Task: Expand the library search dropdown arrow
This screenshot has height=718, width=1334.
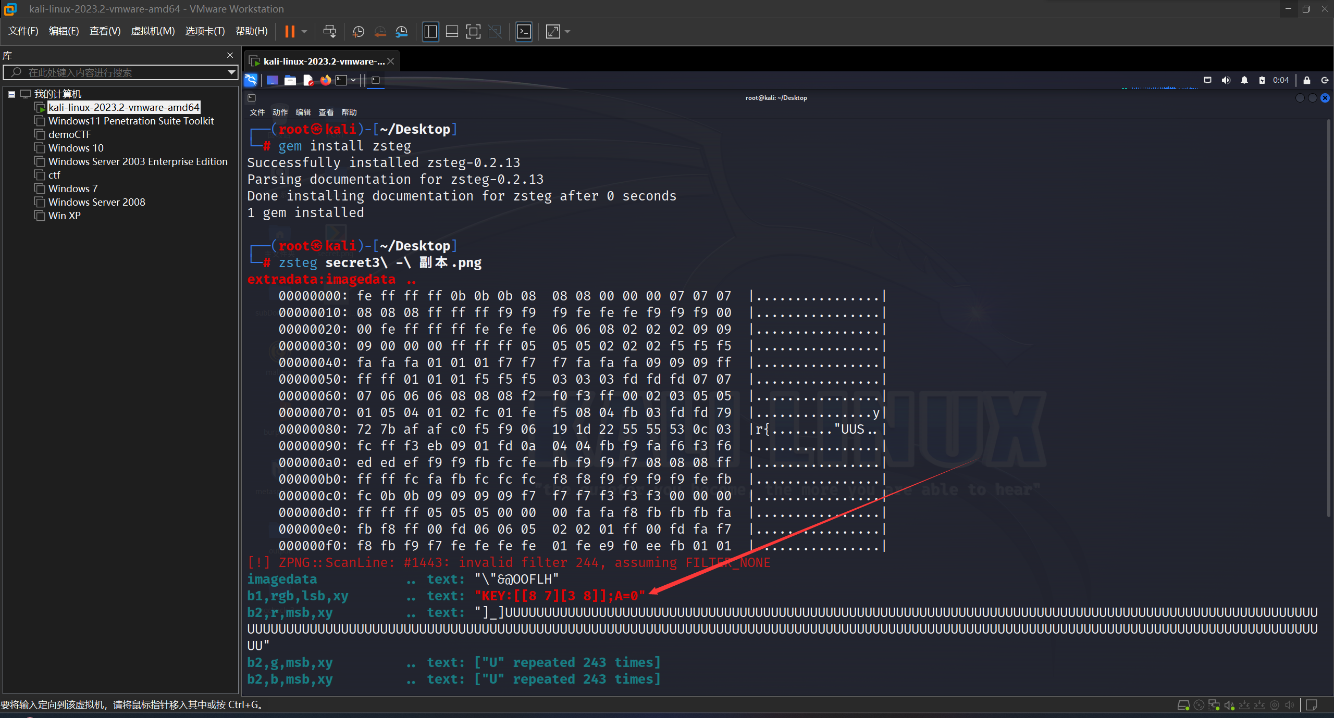Action: pos(231,72)
